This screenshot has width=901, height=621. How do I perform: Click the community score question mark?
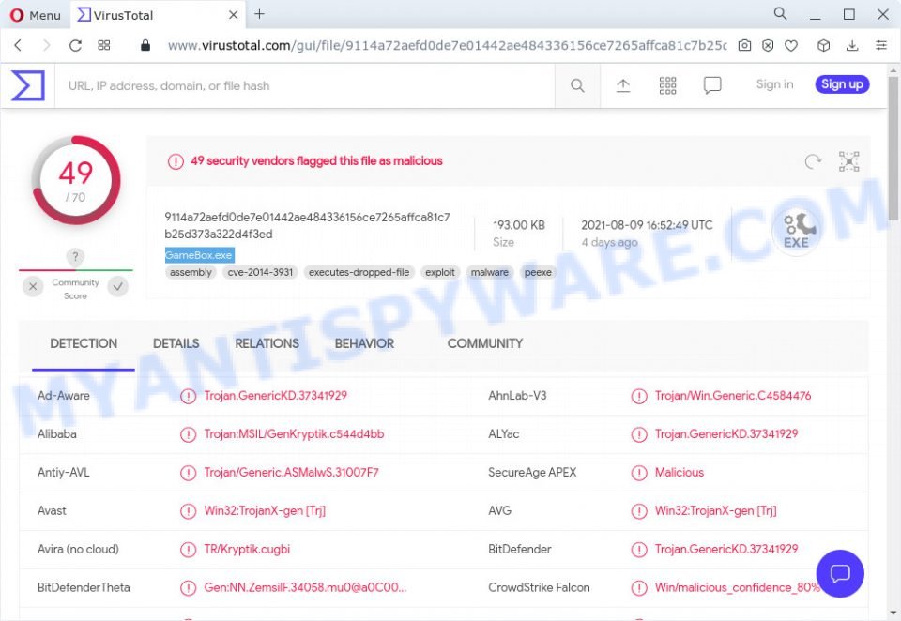[x=75, y=256]
